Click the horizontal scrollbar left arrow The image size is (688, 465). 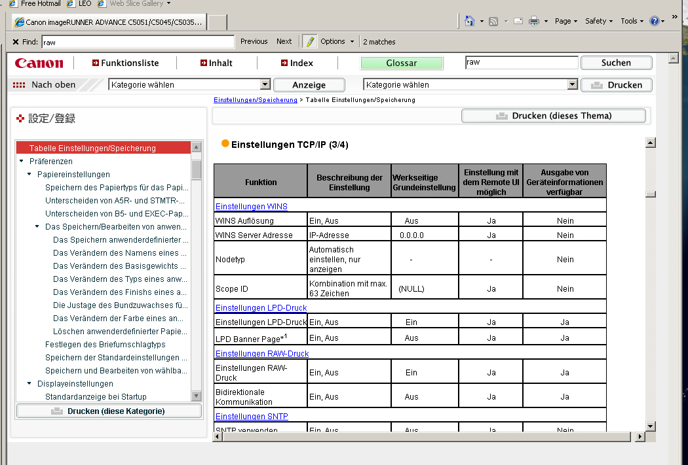pos(217,436)
